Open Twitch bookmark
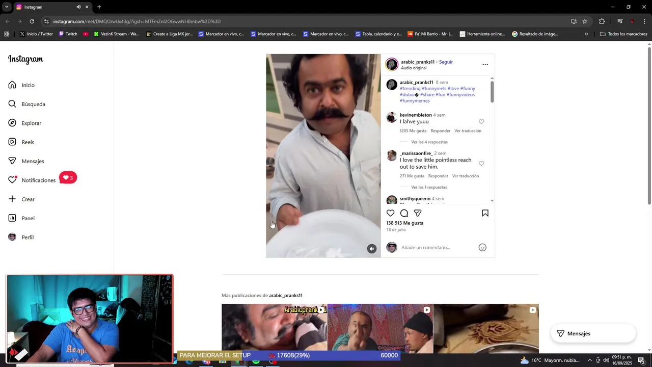 coord(68,34)
